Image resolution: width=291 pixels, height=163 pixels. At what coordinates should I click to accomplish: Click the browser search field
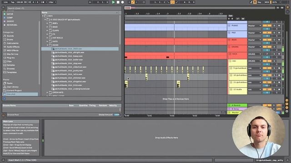pyautogui.click(x=64, y=8)
